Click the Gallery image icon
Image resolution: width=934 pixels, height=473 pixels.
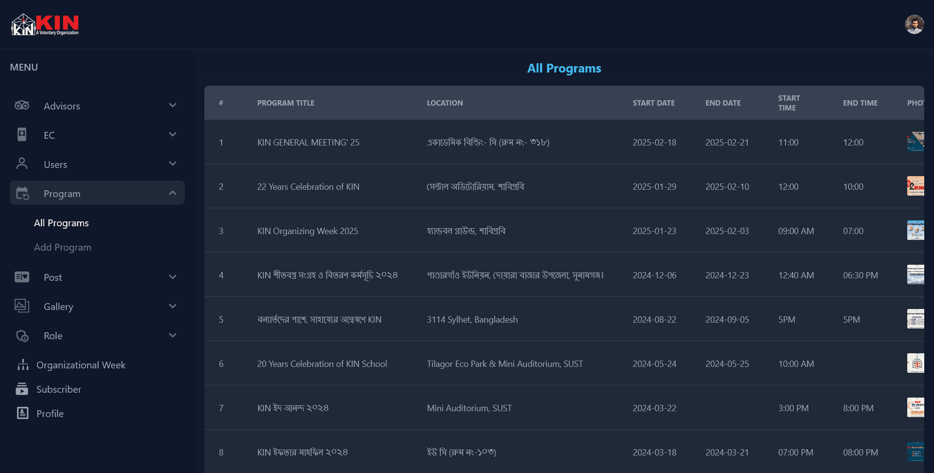[x=21, y=306]
